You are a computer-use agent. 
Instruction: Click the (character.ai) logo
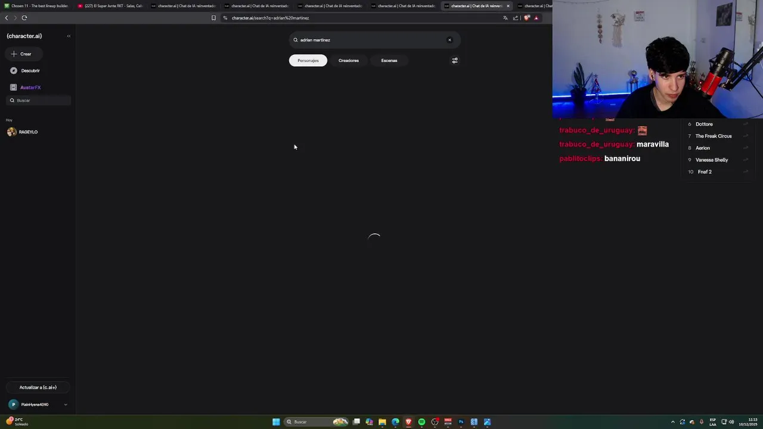(x=24, y=36)
